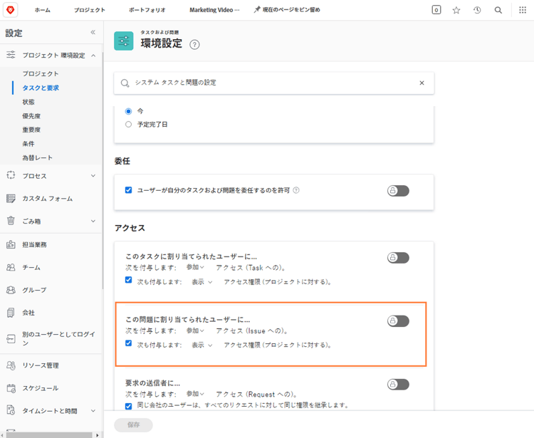The image size is (534, 438).
Task: Select the 今 radio button
Action: pyautogui.click(x=128, y=111)
